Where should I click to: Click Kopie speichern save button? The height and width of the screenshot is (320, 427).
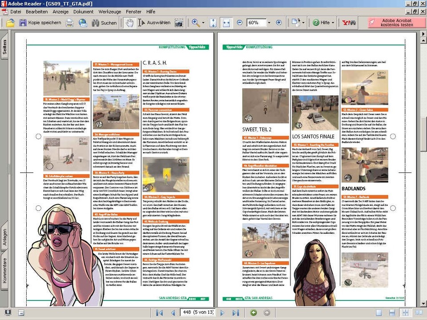click(40, 23)
